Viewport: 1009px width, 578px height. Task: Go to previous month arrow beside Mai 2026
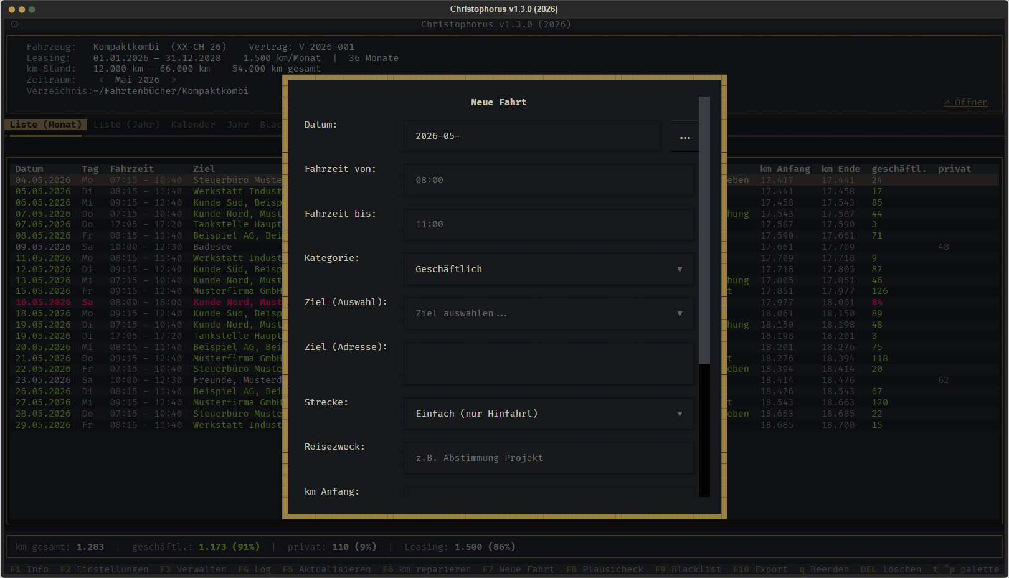[x=102, y=80]
